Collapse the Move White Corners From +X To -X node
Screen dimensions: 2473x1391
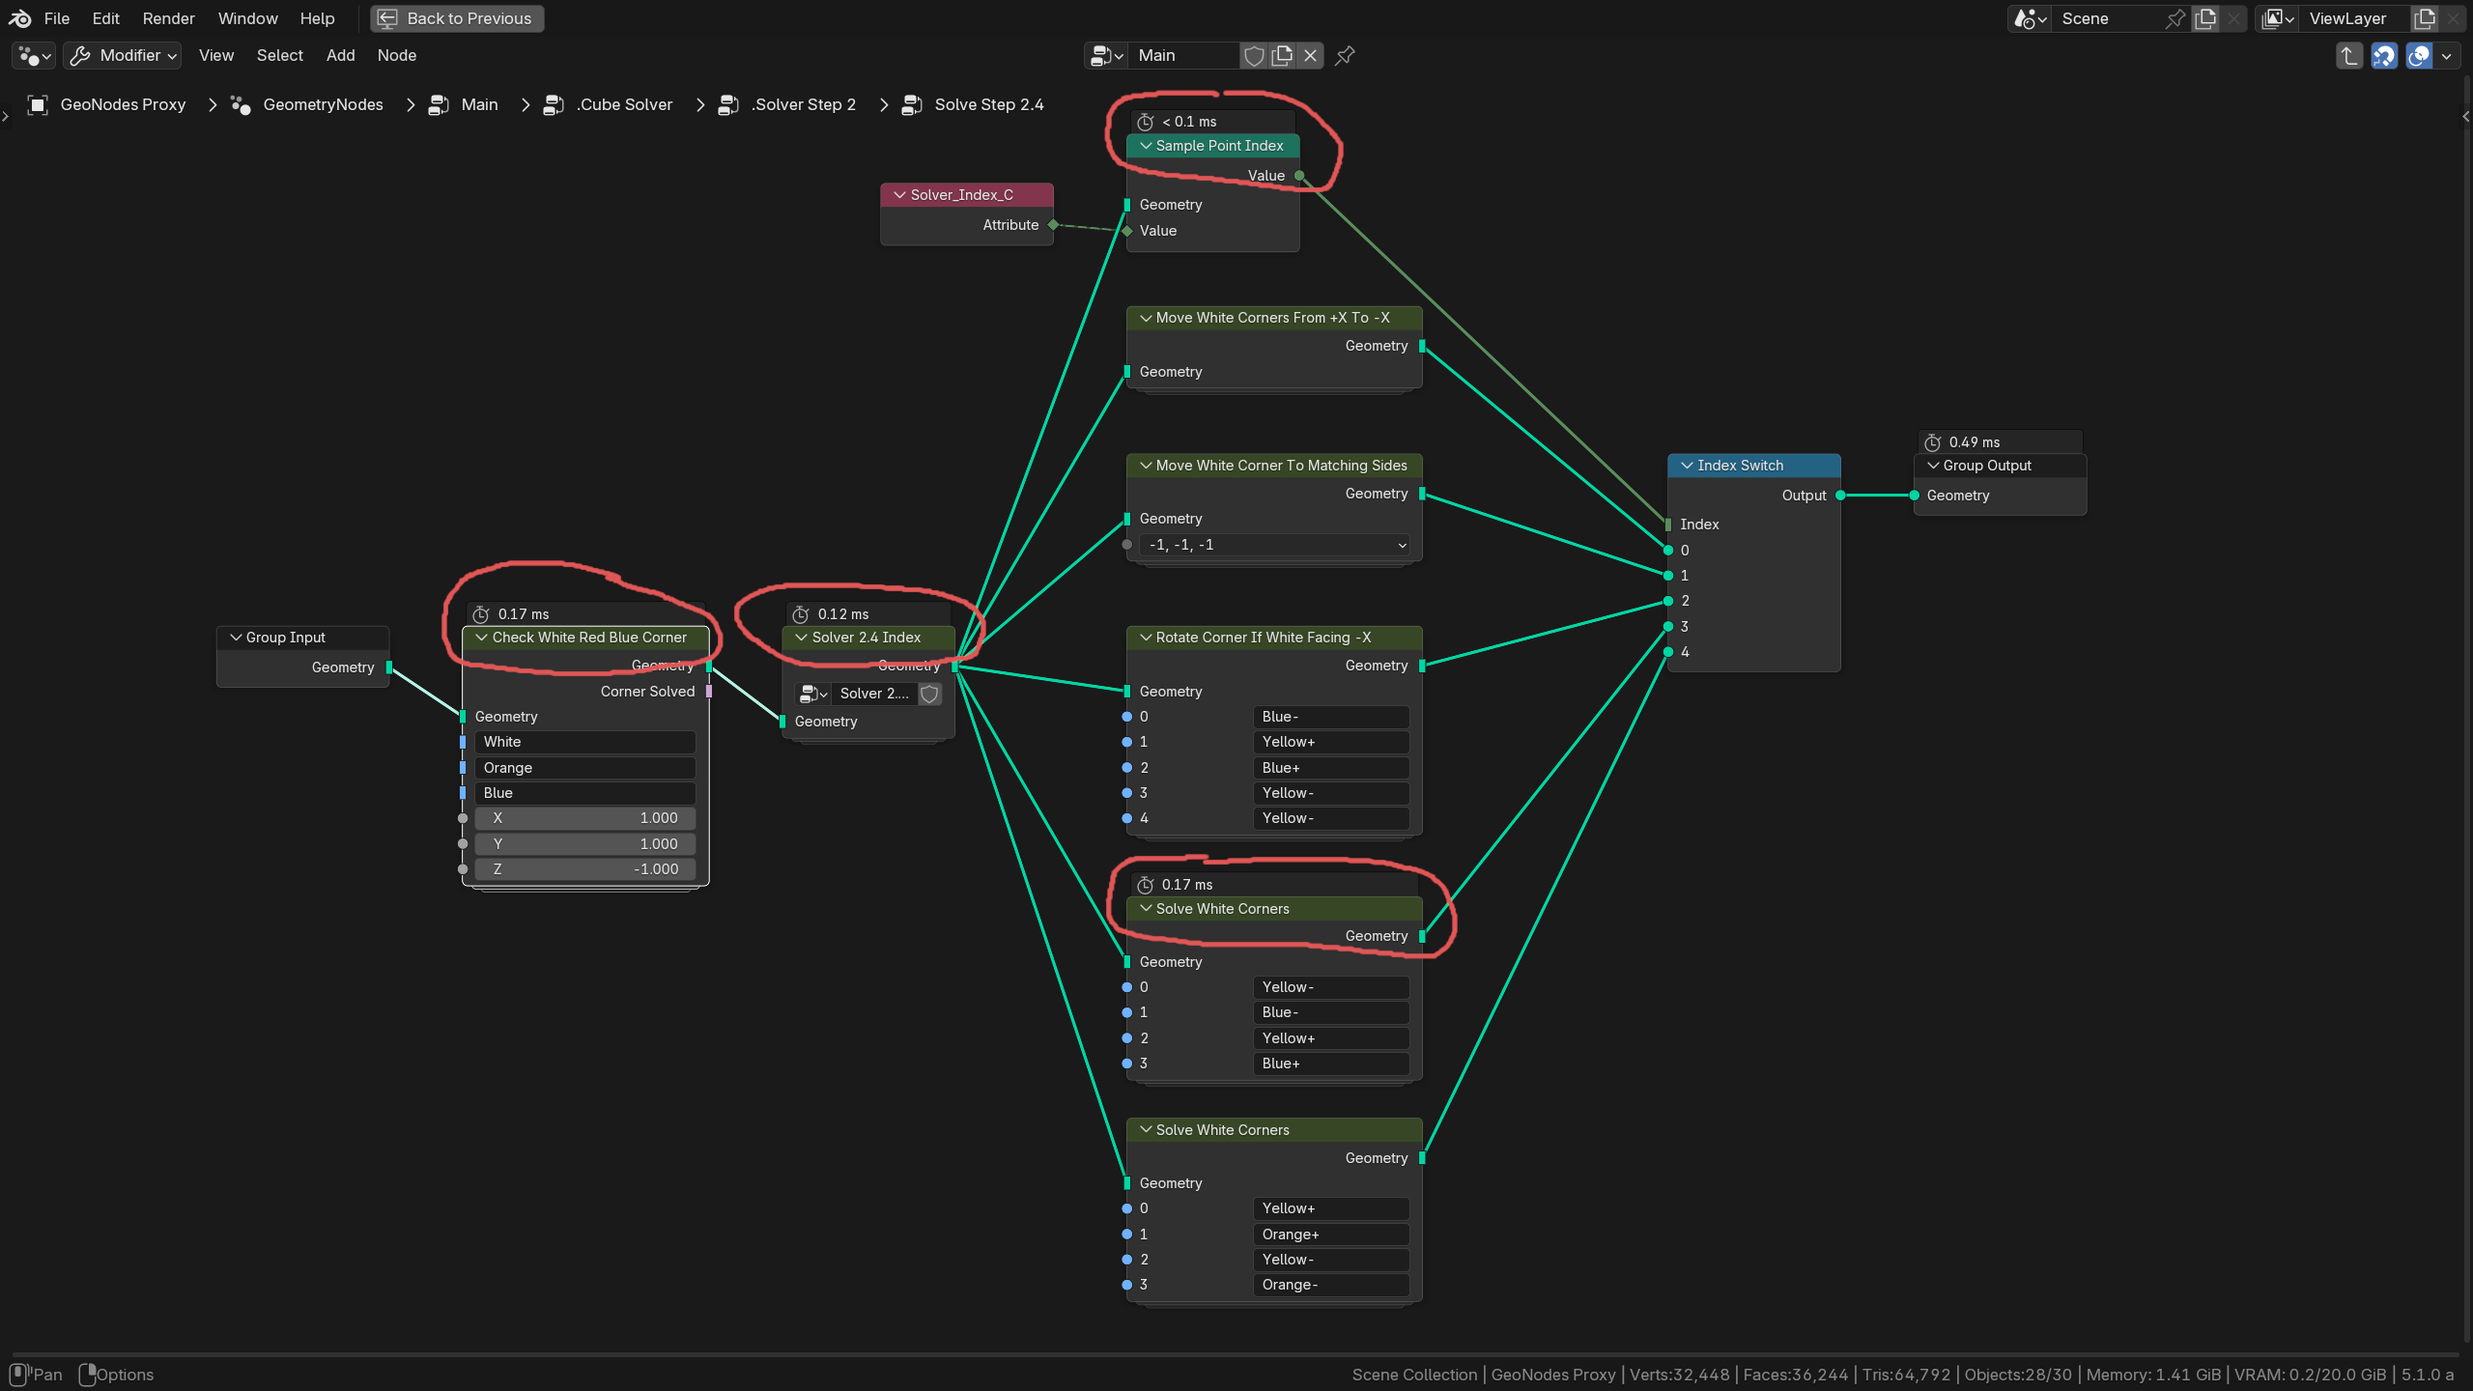point(1146,318)
